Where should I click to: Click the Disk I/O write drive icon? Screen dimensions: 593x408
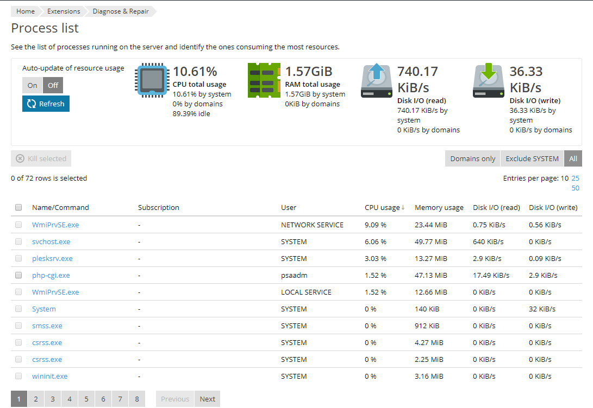[488, 80]
